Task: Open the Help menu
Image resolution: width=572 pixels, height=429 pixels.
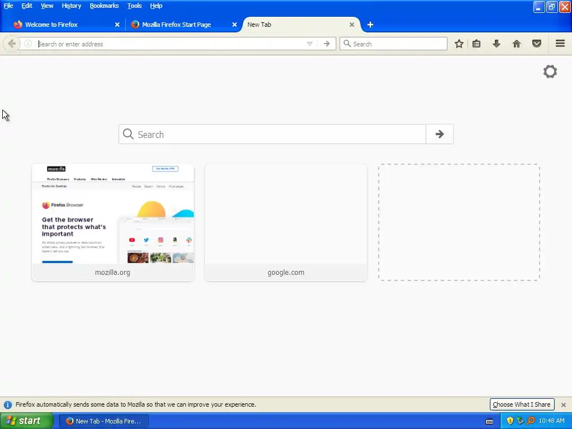Action: (156, 6)
